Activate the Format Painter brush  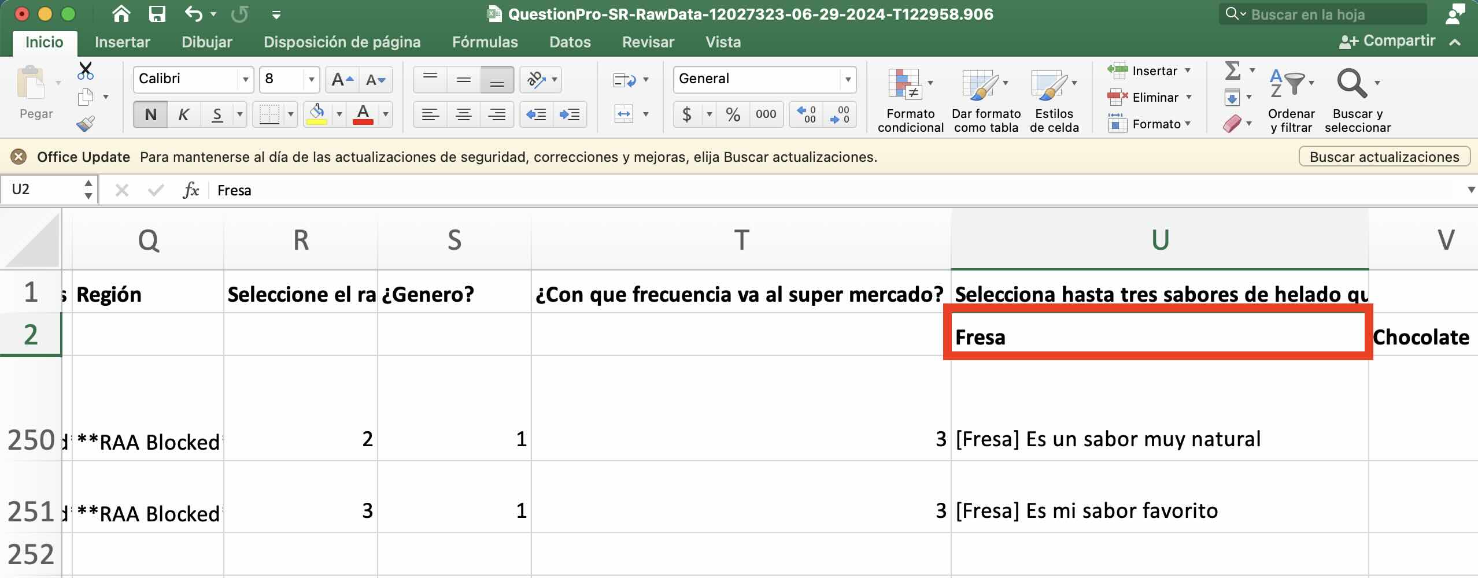point(86,123)
